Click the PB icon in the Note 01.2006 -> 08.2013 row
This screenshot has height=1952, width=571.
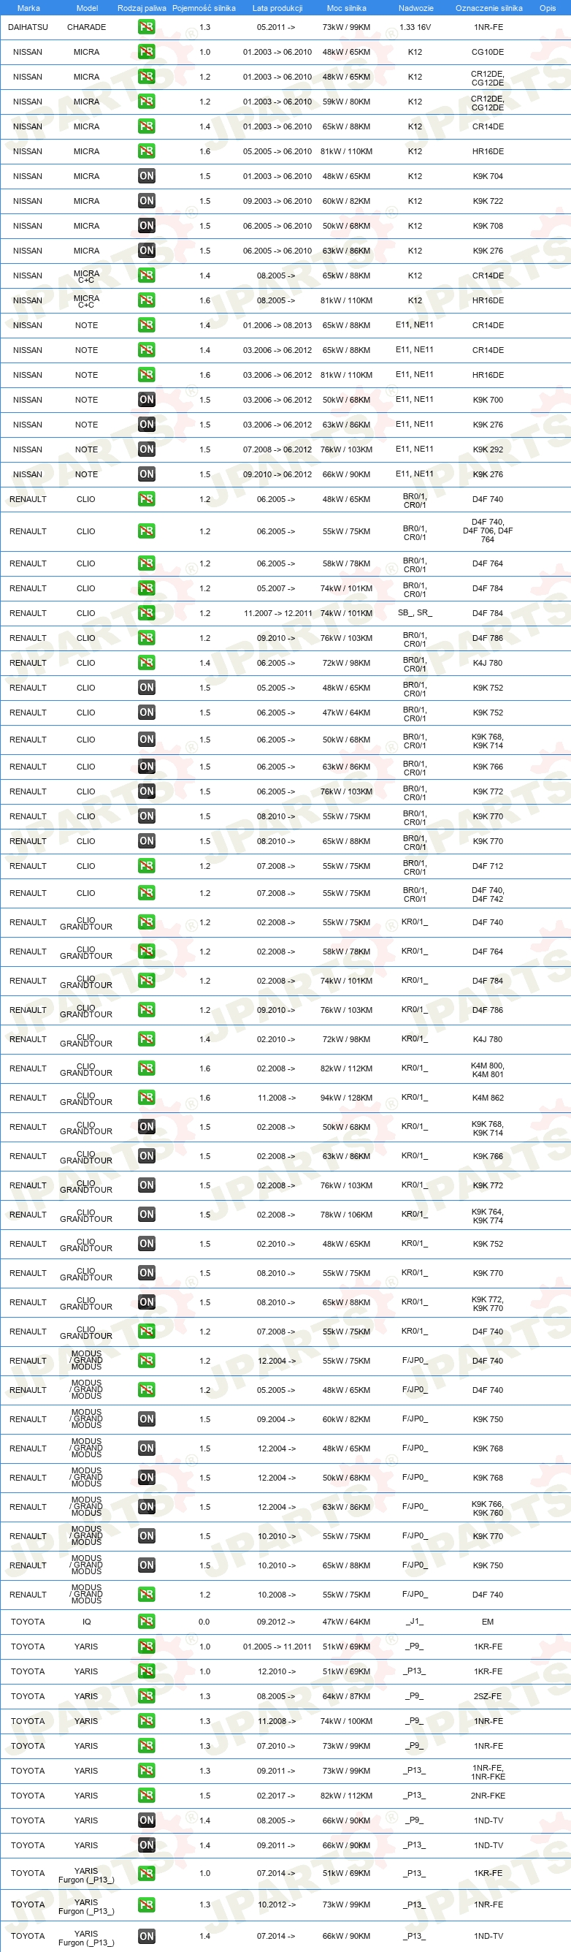pos(146,325)
